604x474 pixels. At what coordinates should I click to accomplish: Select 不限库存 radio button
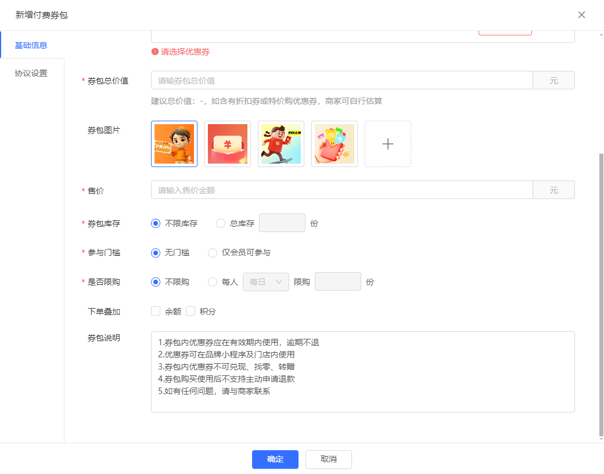156,223
